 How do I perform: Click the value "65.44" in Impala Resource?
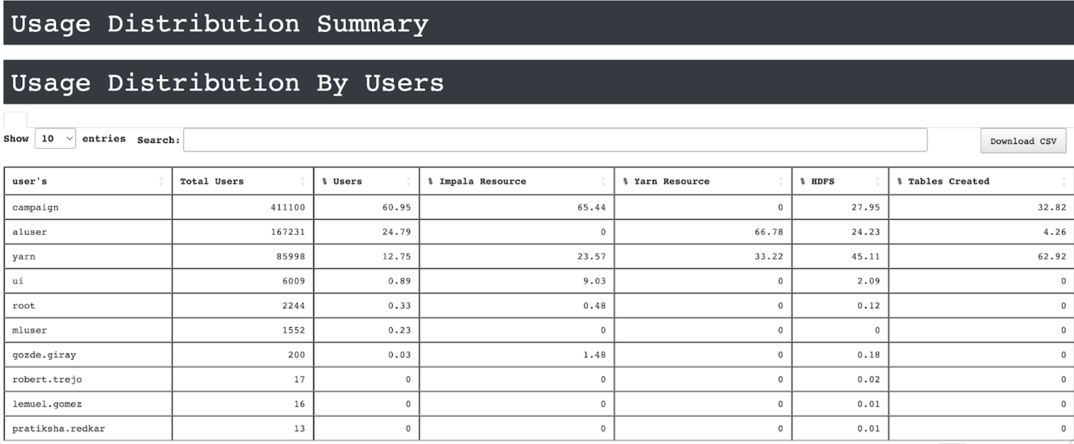coord(591,207)
